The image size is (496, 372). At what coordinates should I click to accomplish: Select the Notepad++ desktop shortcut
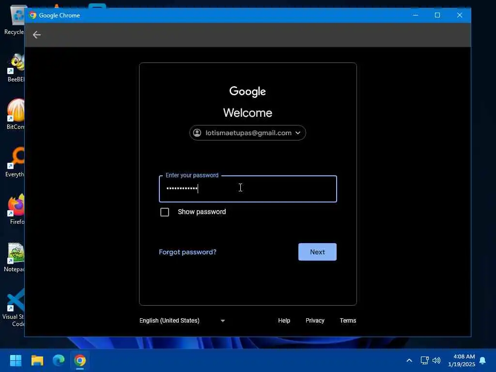point(15,257)
